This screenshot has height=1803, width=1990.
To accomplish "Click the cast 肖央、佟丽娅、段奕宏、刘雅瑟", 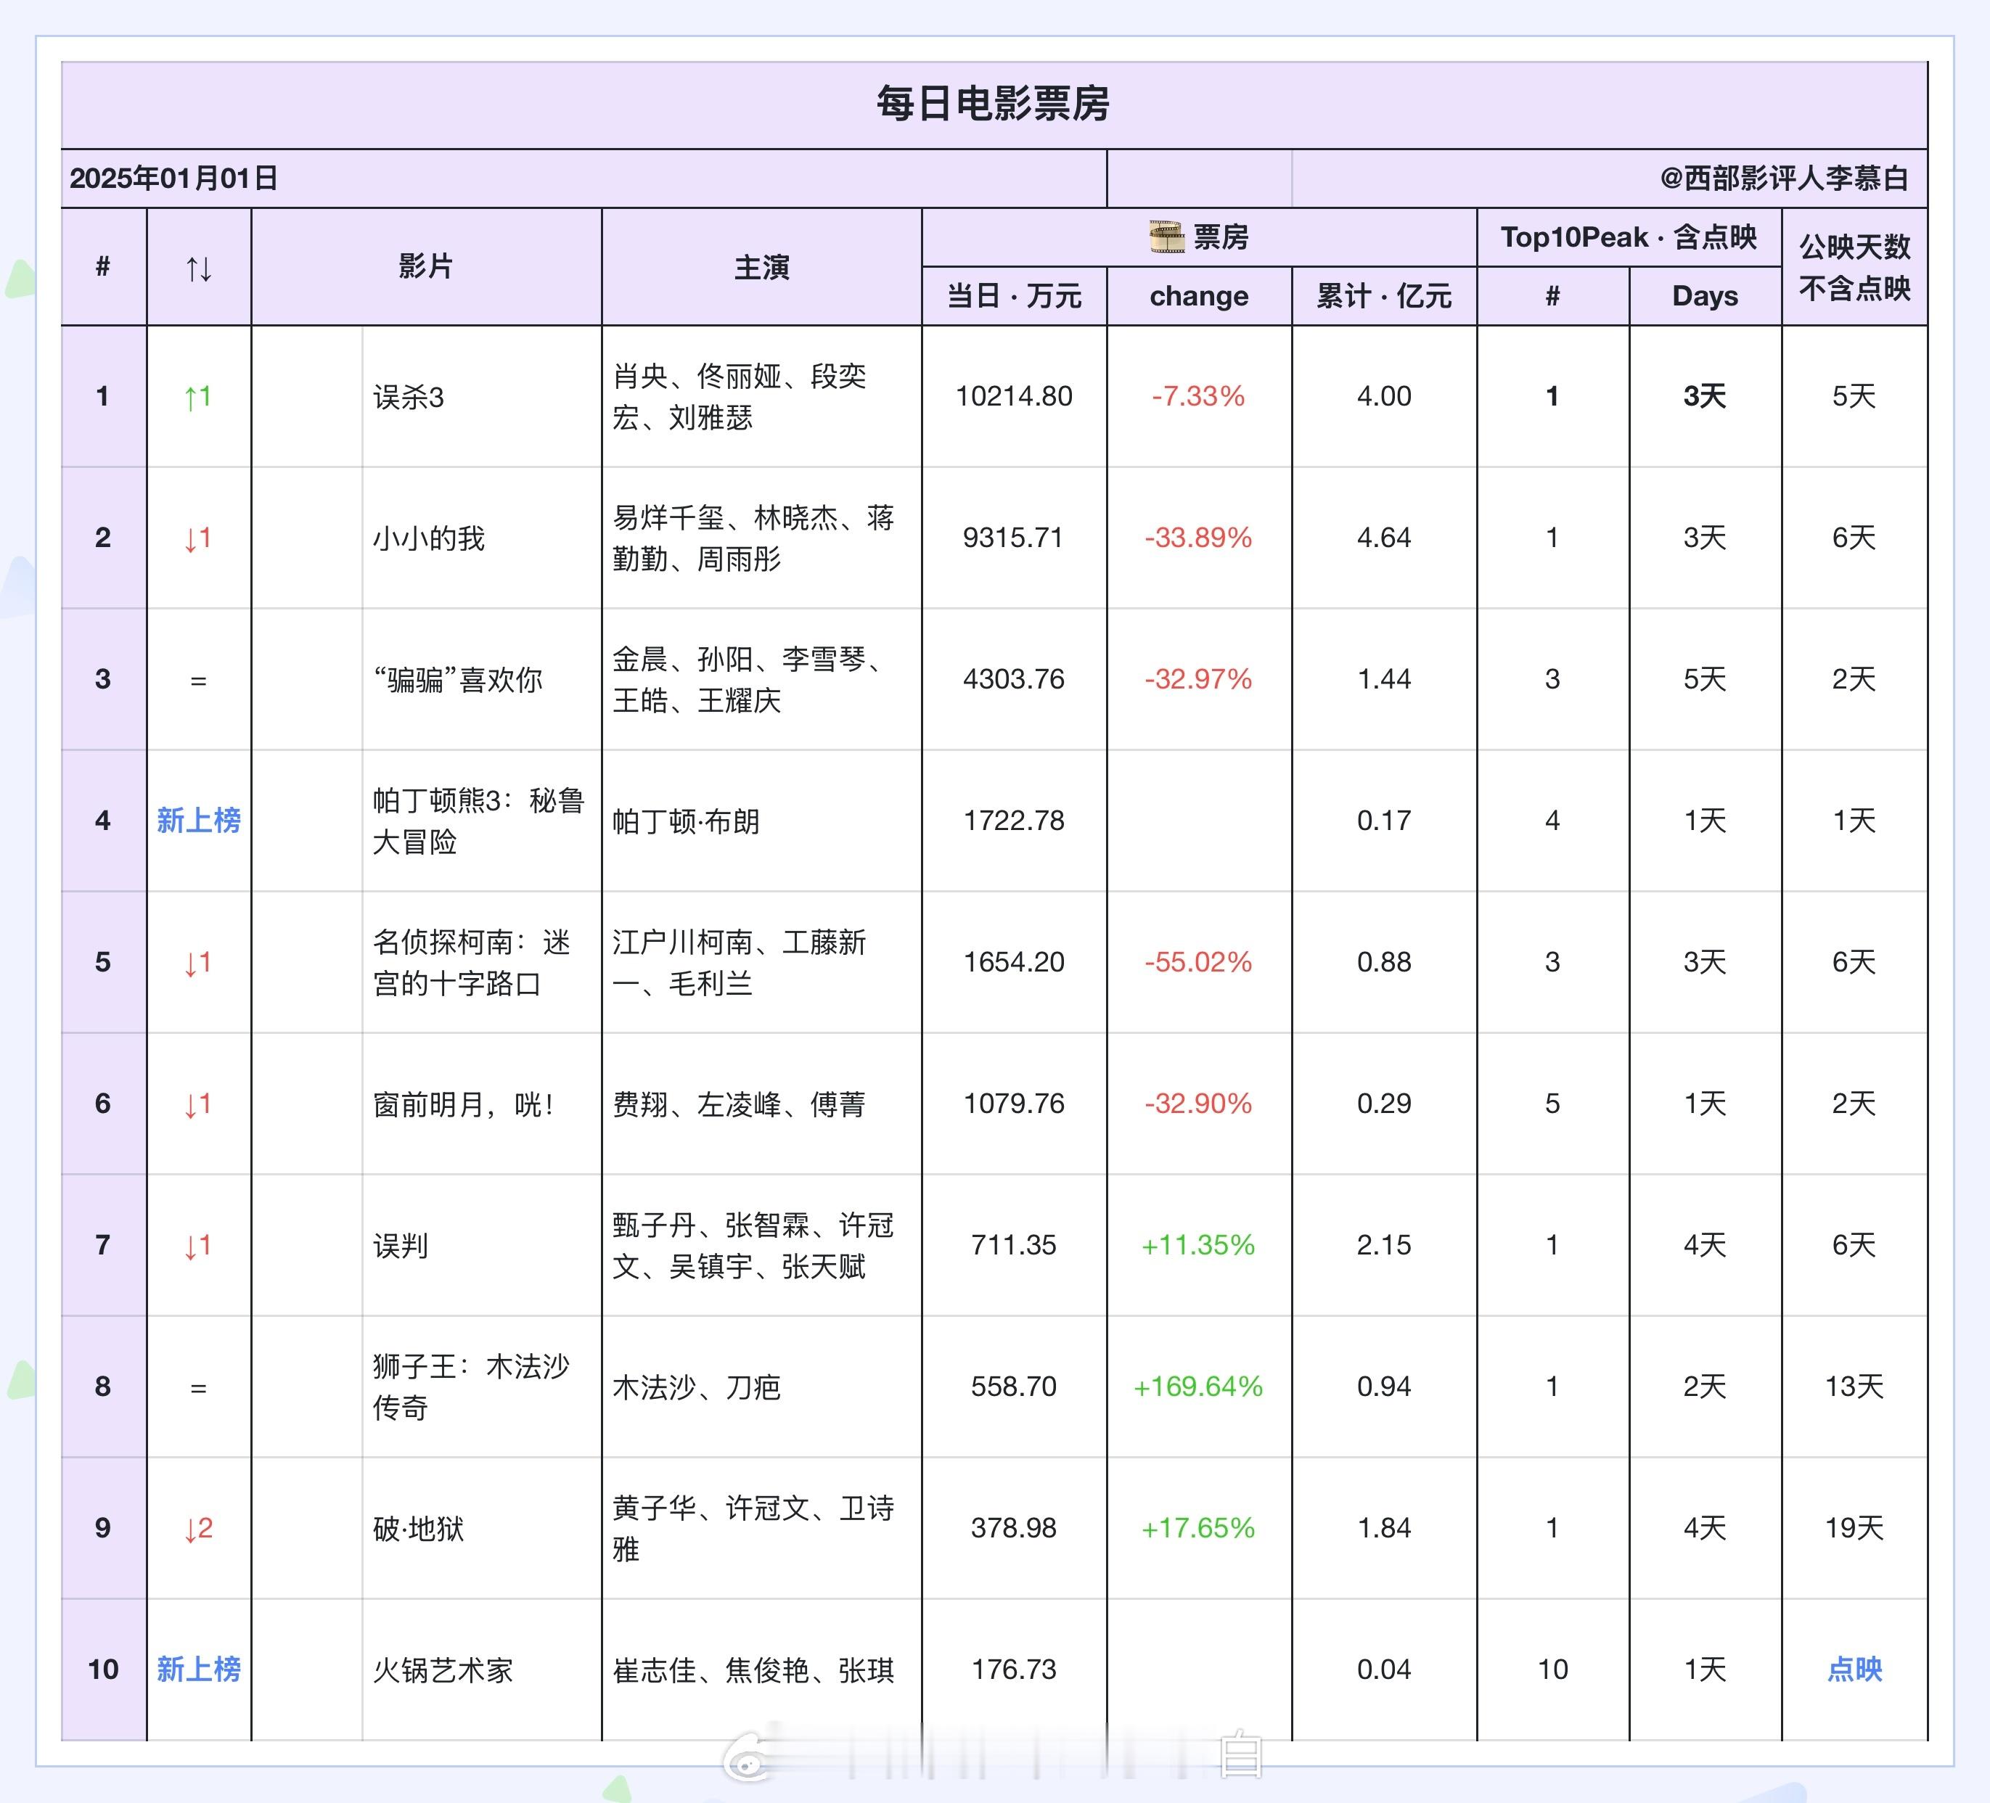I will click(x=740, y=397).
